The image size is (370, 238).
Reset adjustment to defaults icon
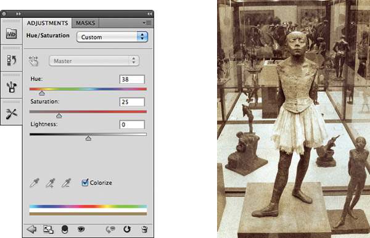127,229
